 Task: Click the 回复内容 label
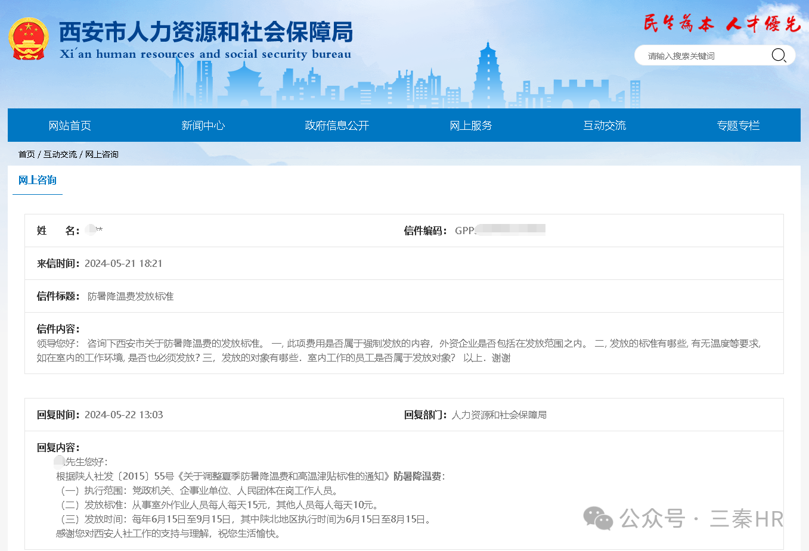[x=58, y=447]
